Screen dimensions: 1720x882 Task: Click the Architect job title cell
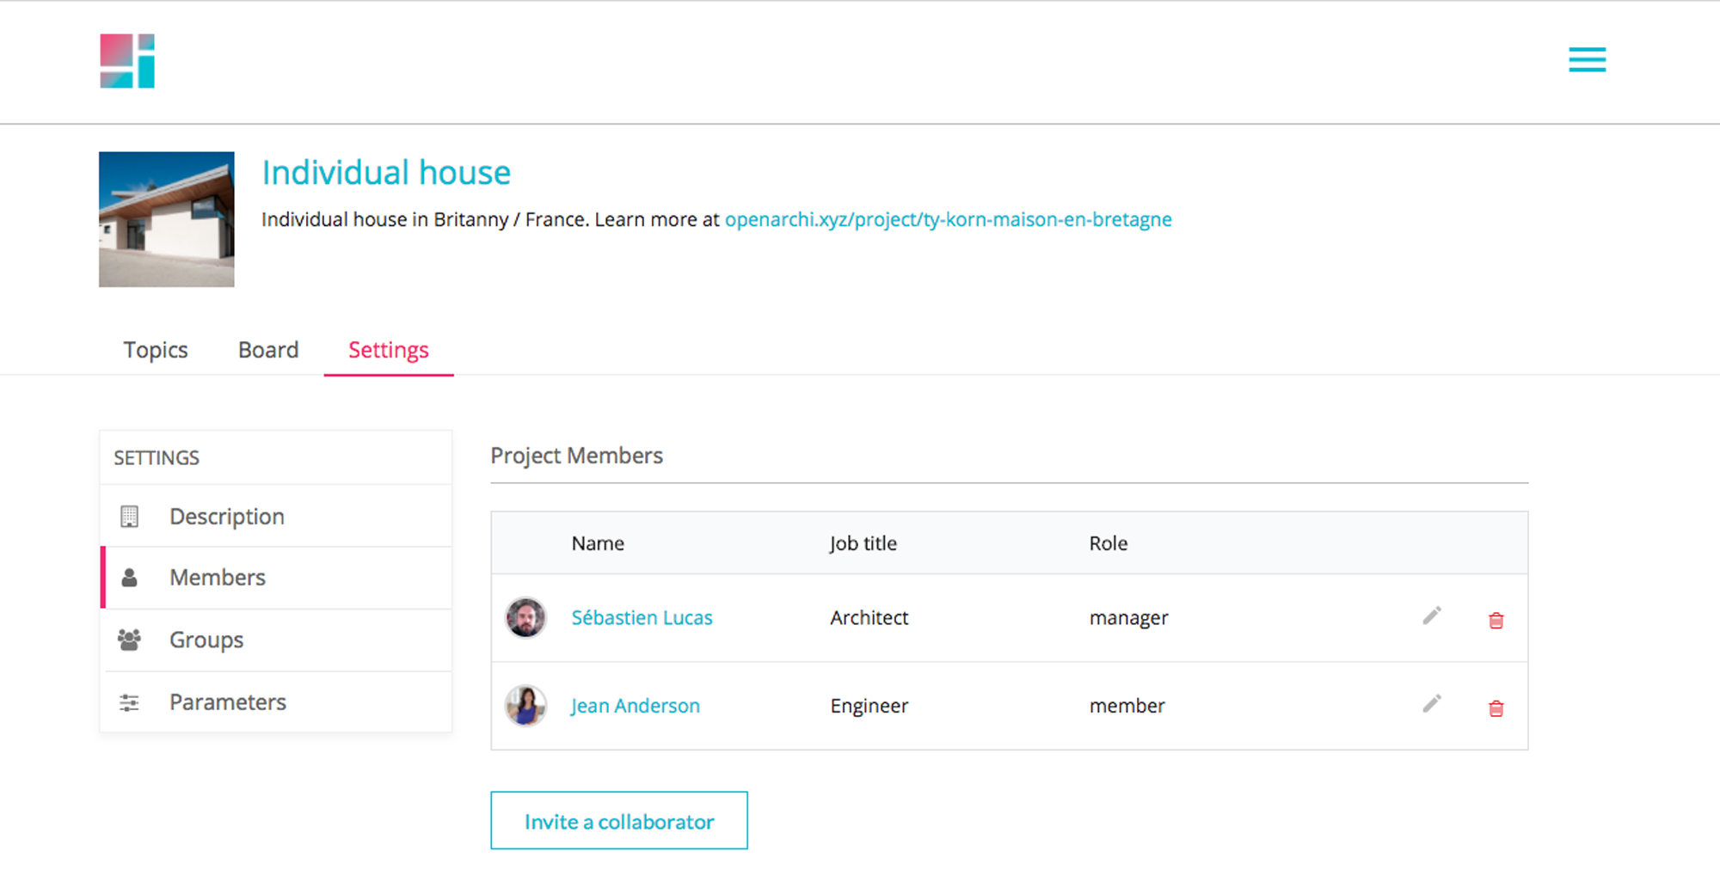click(x=869, y=617)
